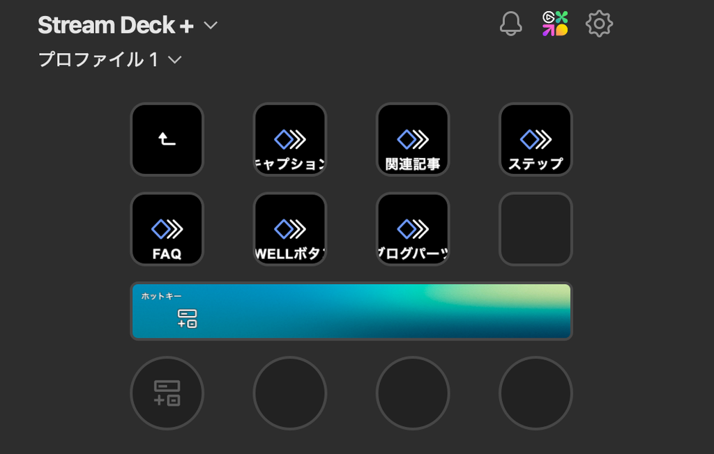Viewport: 714px width, 454px height.
Task: Select the FAQ key
Action: click(x=167, y=229)
